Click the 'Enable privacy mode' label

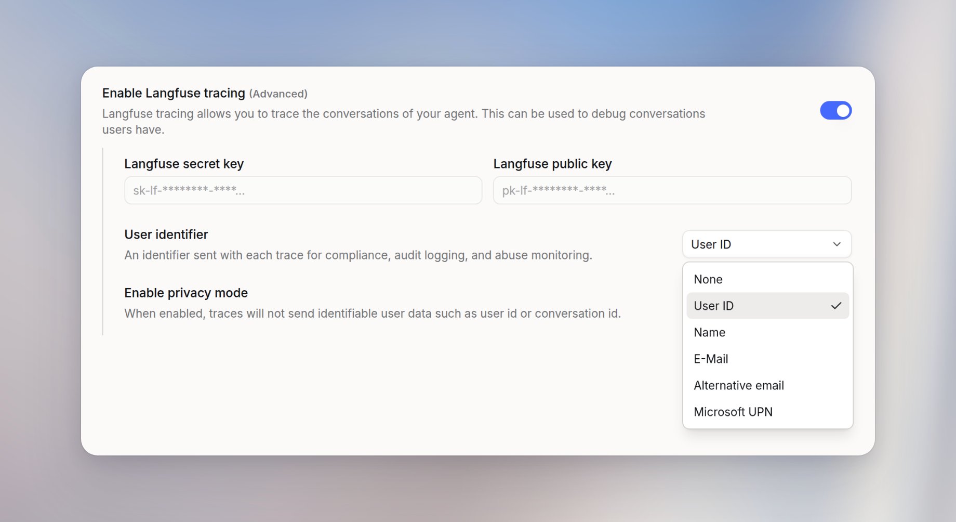coord(186,293)
